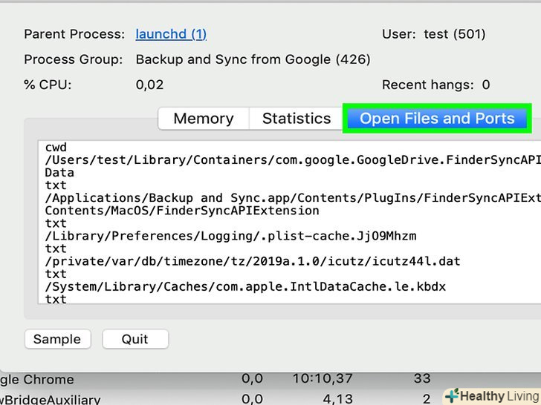Viewport: 541px width, 405px height.
Task: Click the Recent hangs value
Action: point(486,85)
